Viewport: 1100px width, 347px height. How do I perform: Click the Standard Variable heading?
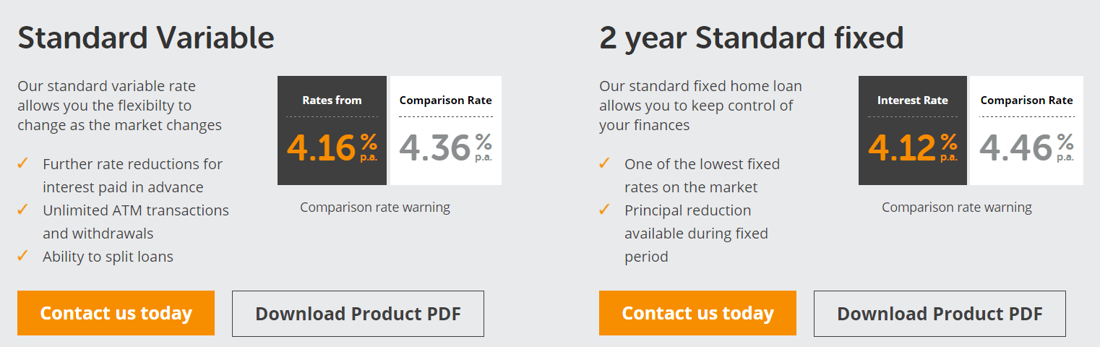tap(146, 38)
